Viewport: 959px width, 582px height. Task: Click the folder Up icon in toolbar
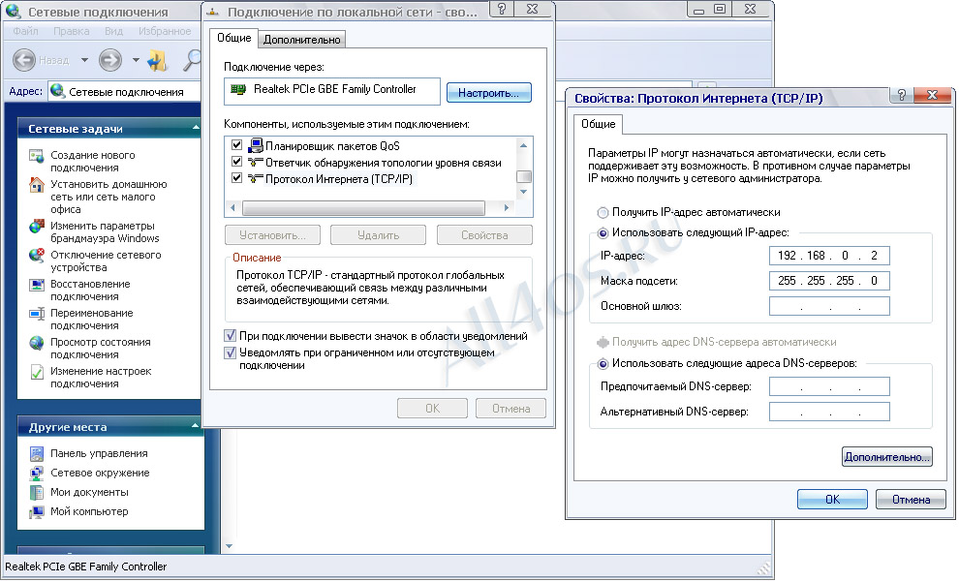coord(157,60)
